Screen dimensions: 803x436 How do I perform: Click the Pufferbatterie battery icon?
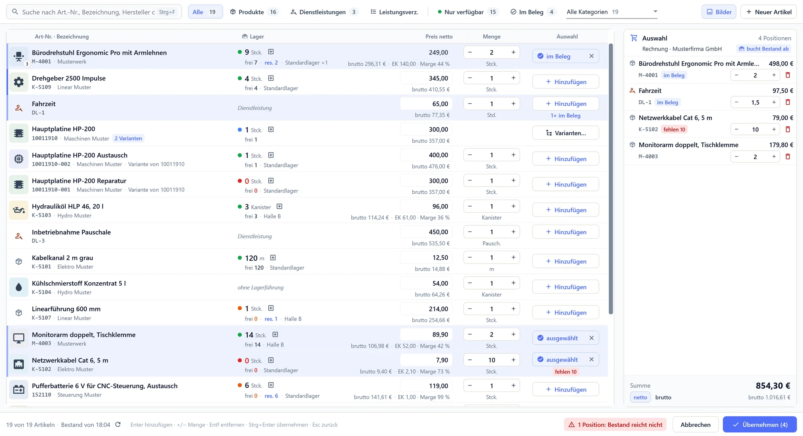click(x=18, y=390)
